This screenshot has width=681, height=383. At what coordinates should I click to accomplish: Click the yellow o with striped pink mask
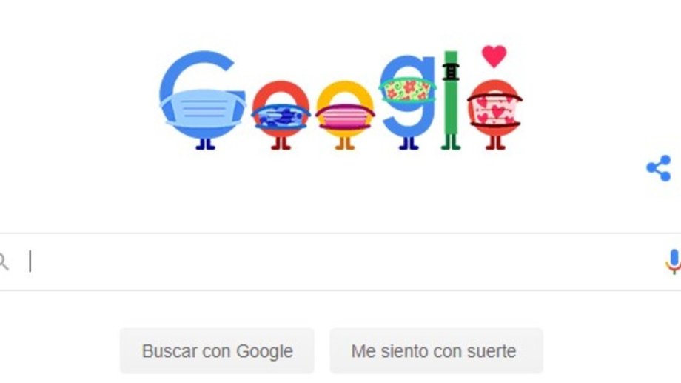345,109
